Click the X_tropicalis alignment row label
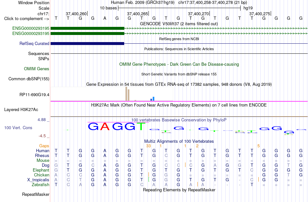Screen dimensions: 308x202 38,180
